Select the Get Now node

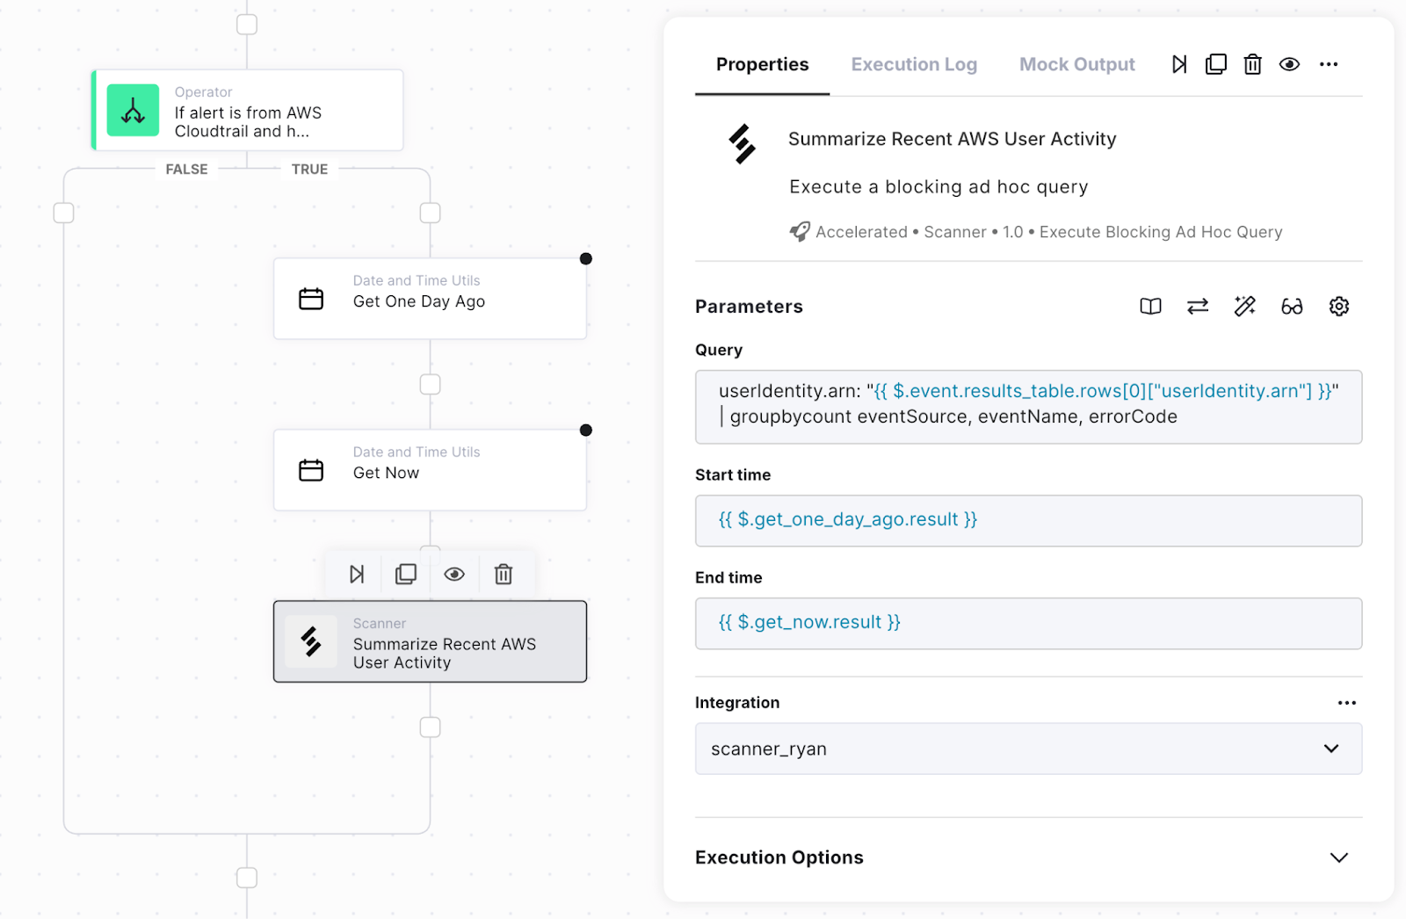[x=430, y=470]
